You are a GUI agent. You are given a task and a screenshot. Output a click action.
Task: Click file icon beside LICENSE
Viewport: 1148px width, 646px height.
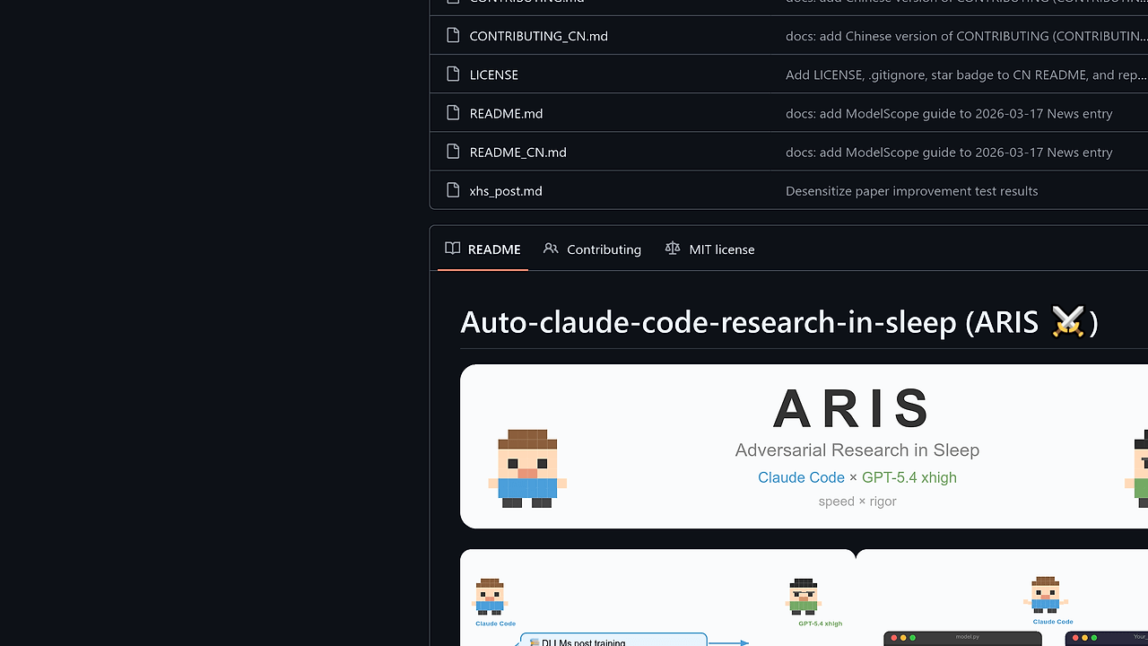pos(453,74)
